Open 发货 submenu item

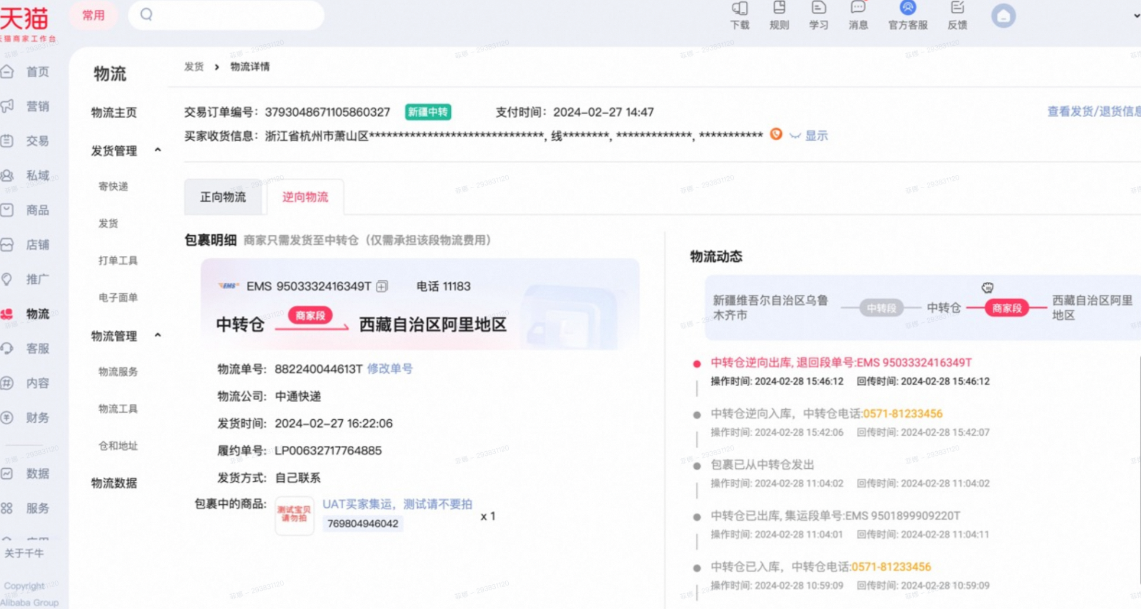(108, 223)
